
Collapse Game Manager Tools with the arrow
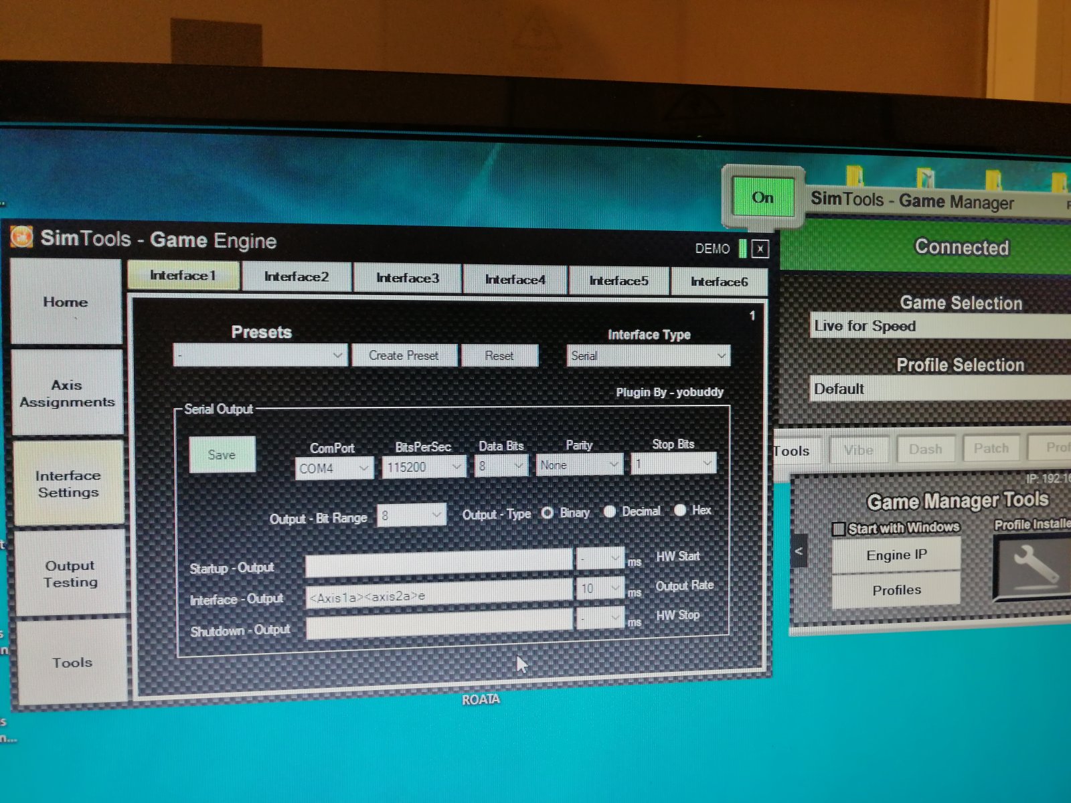799,552
